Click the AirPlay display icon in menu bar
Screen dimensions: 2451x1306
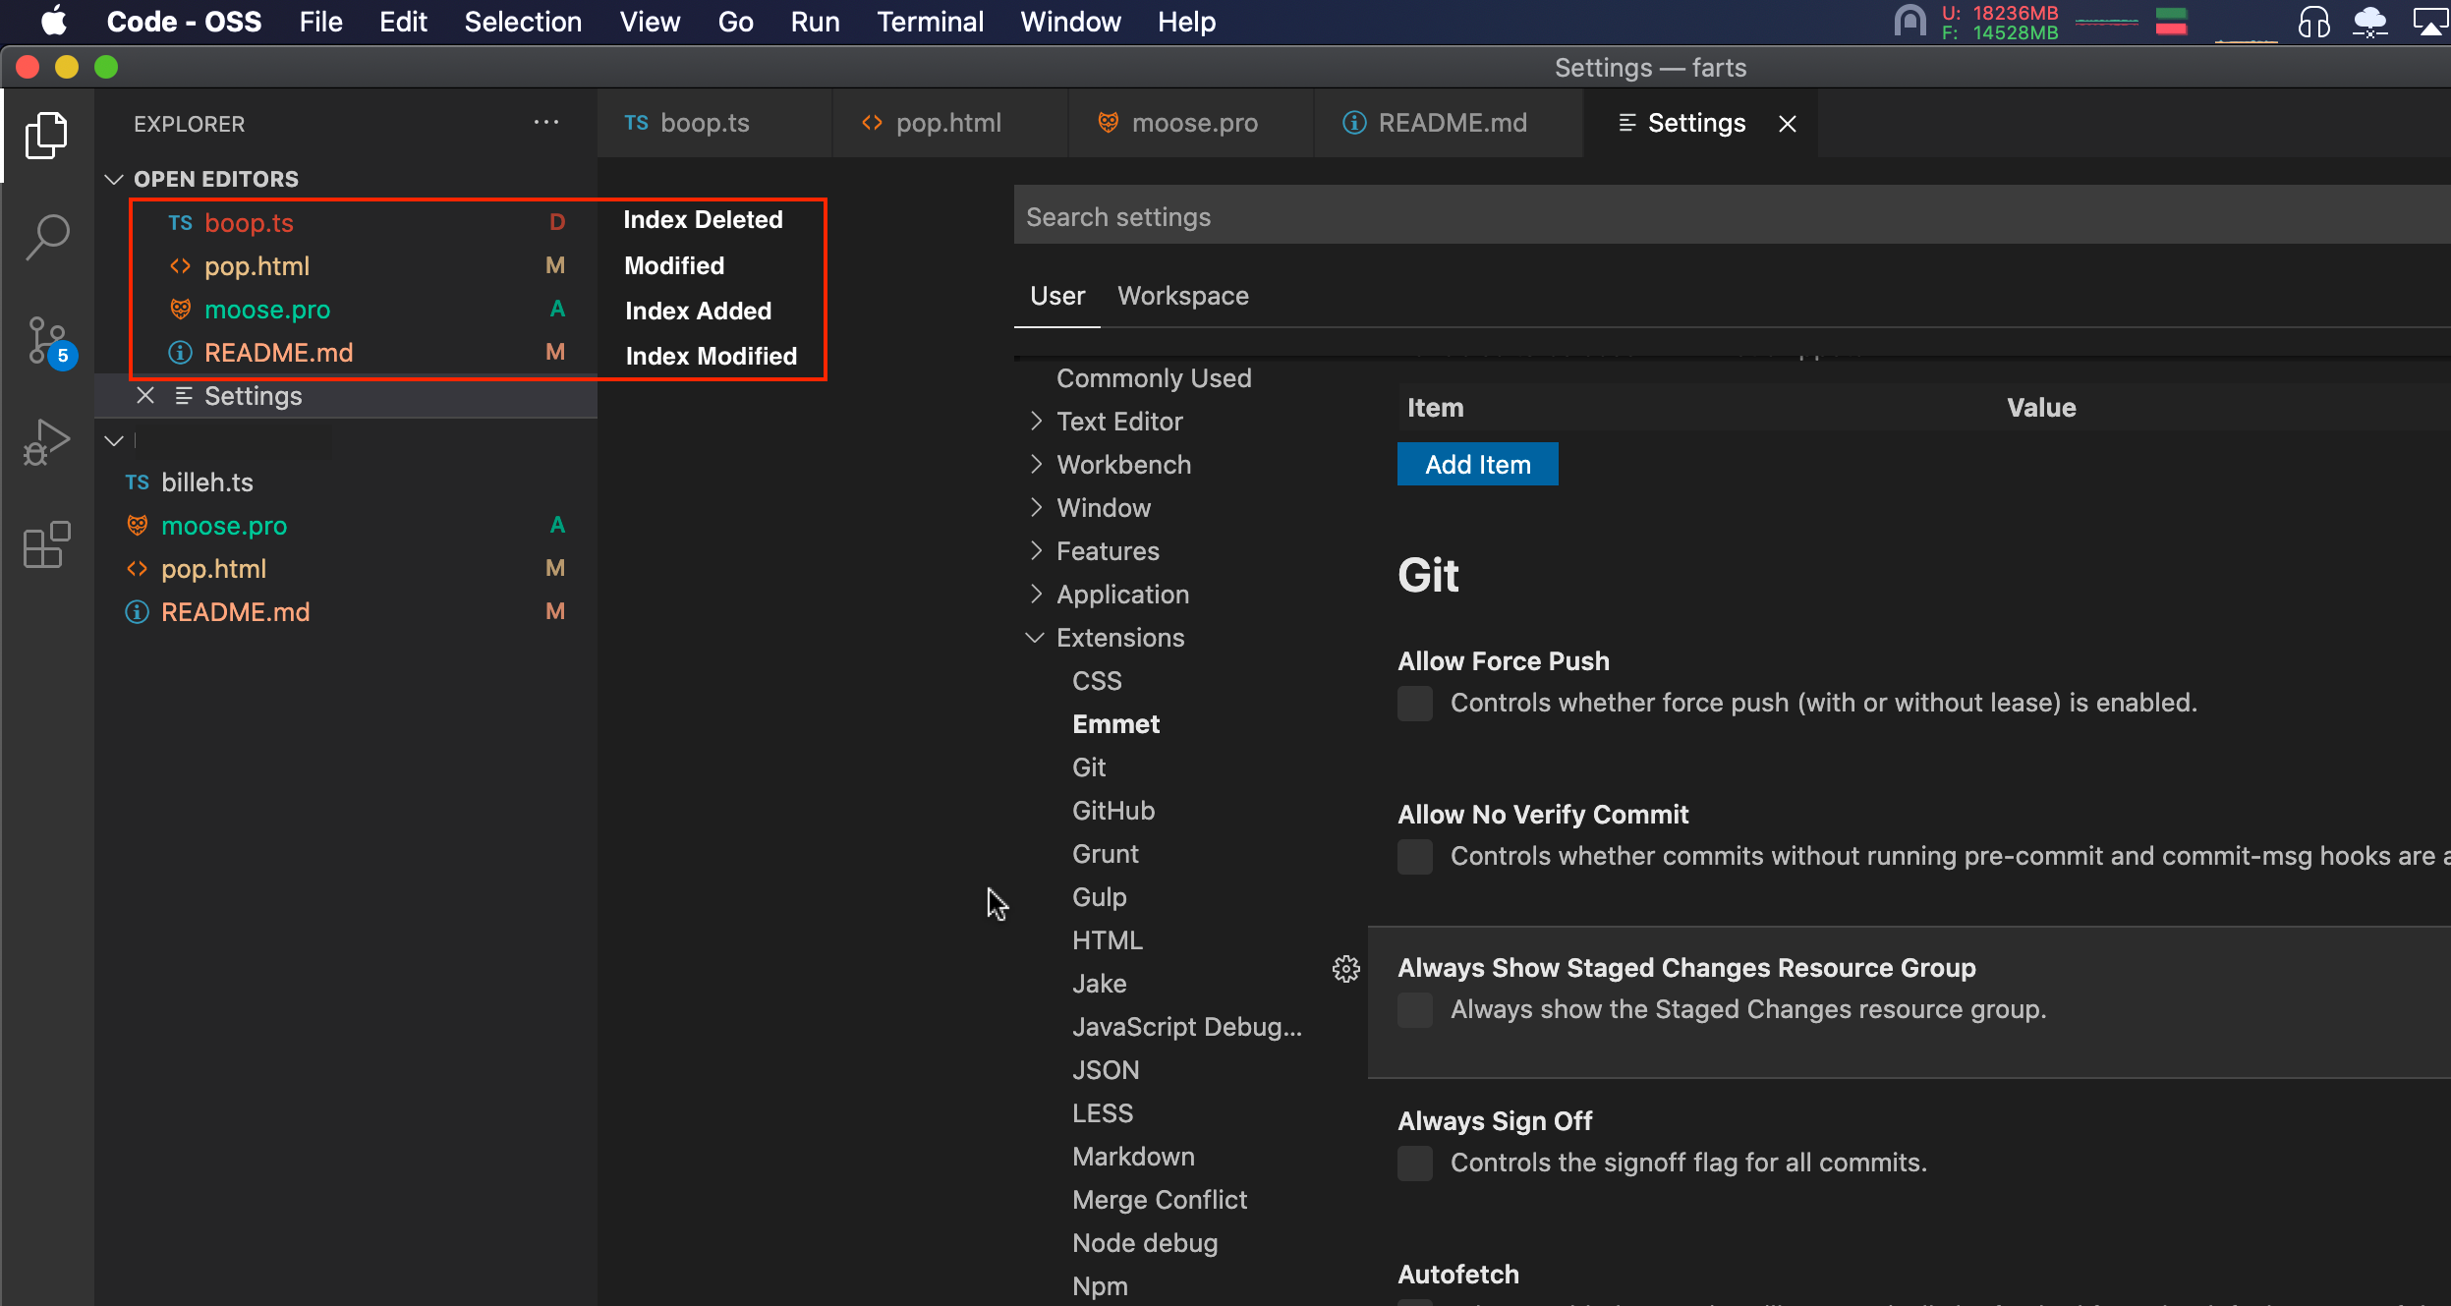(x=2429, y=21)
